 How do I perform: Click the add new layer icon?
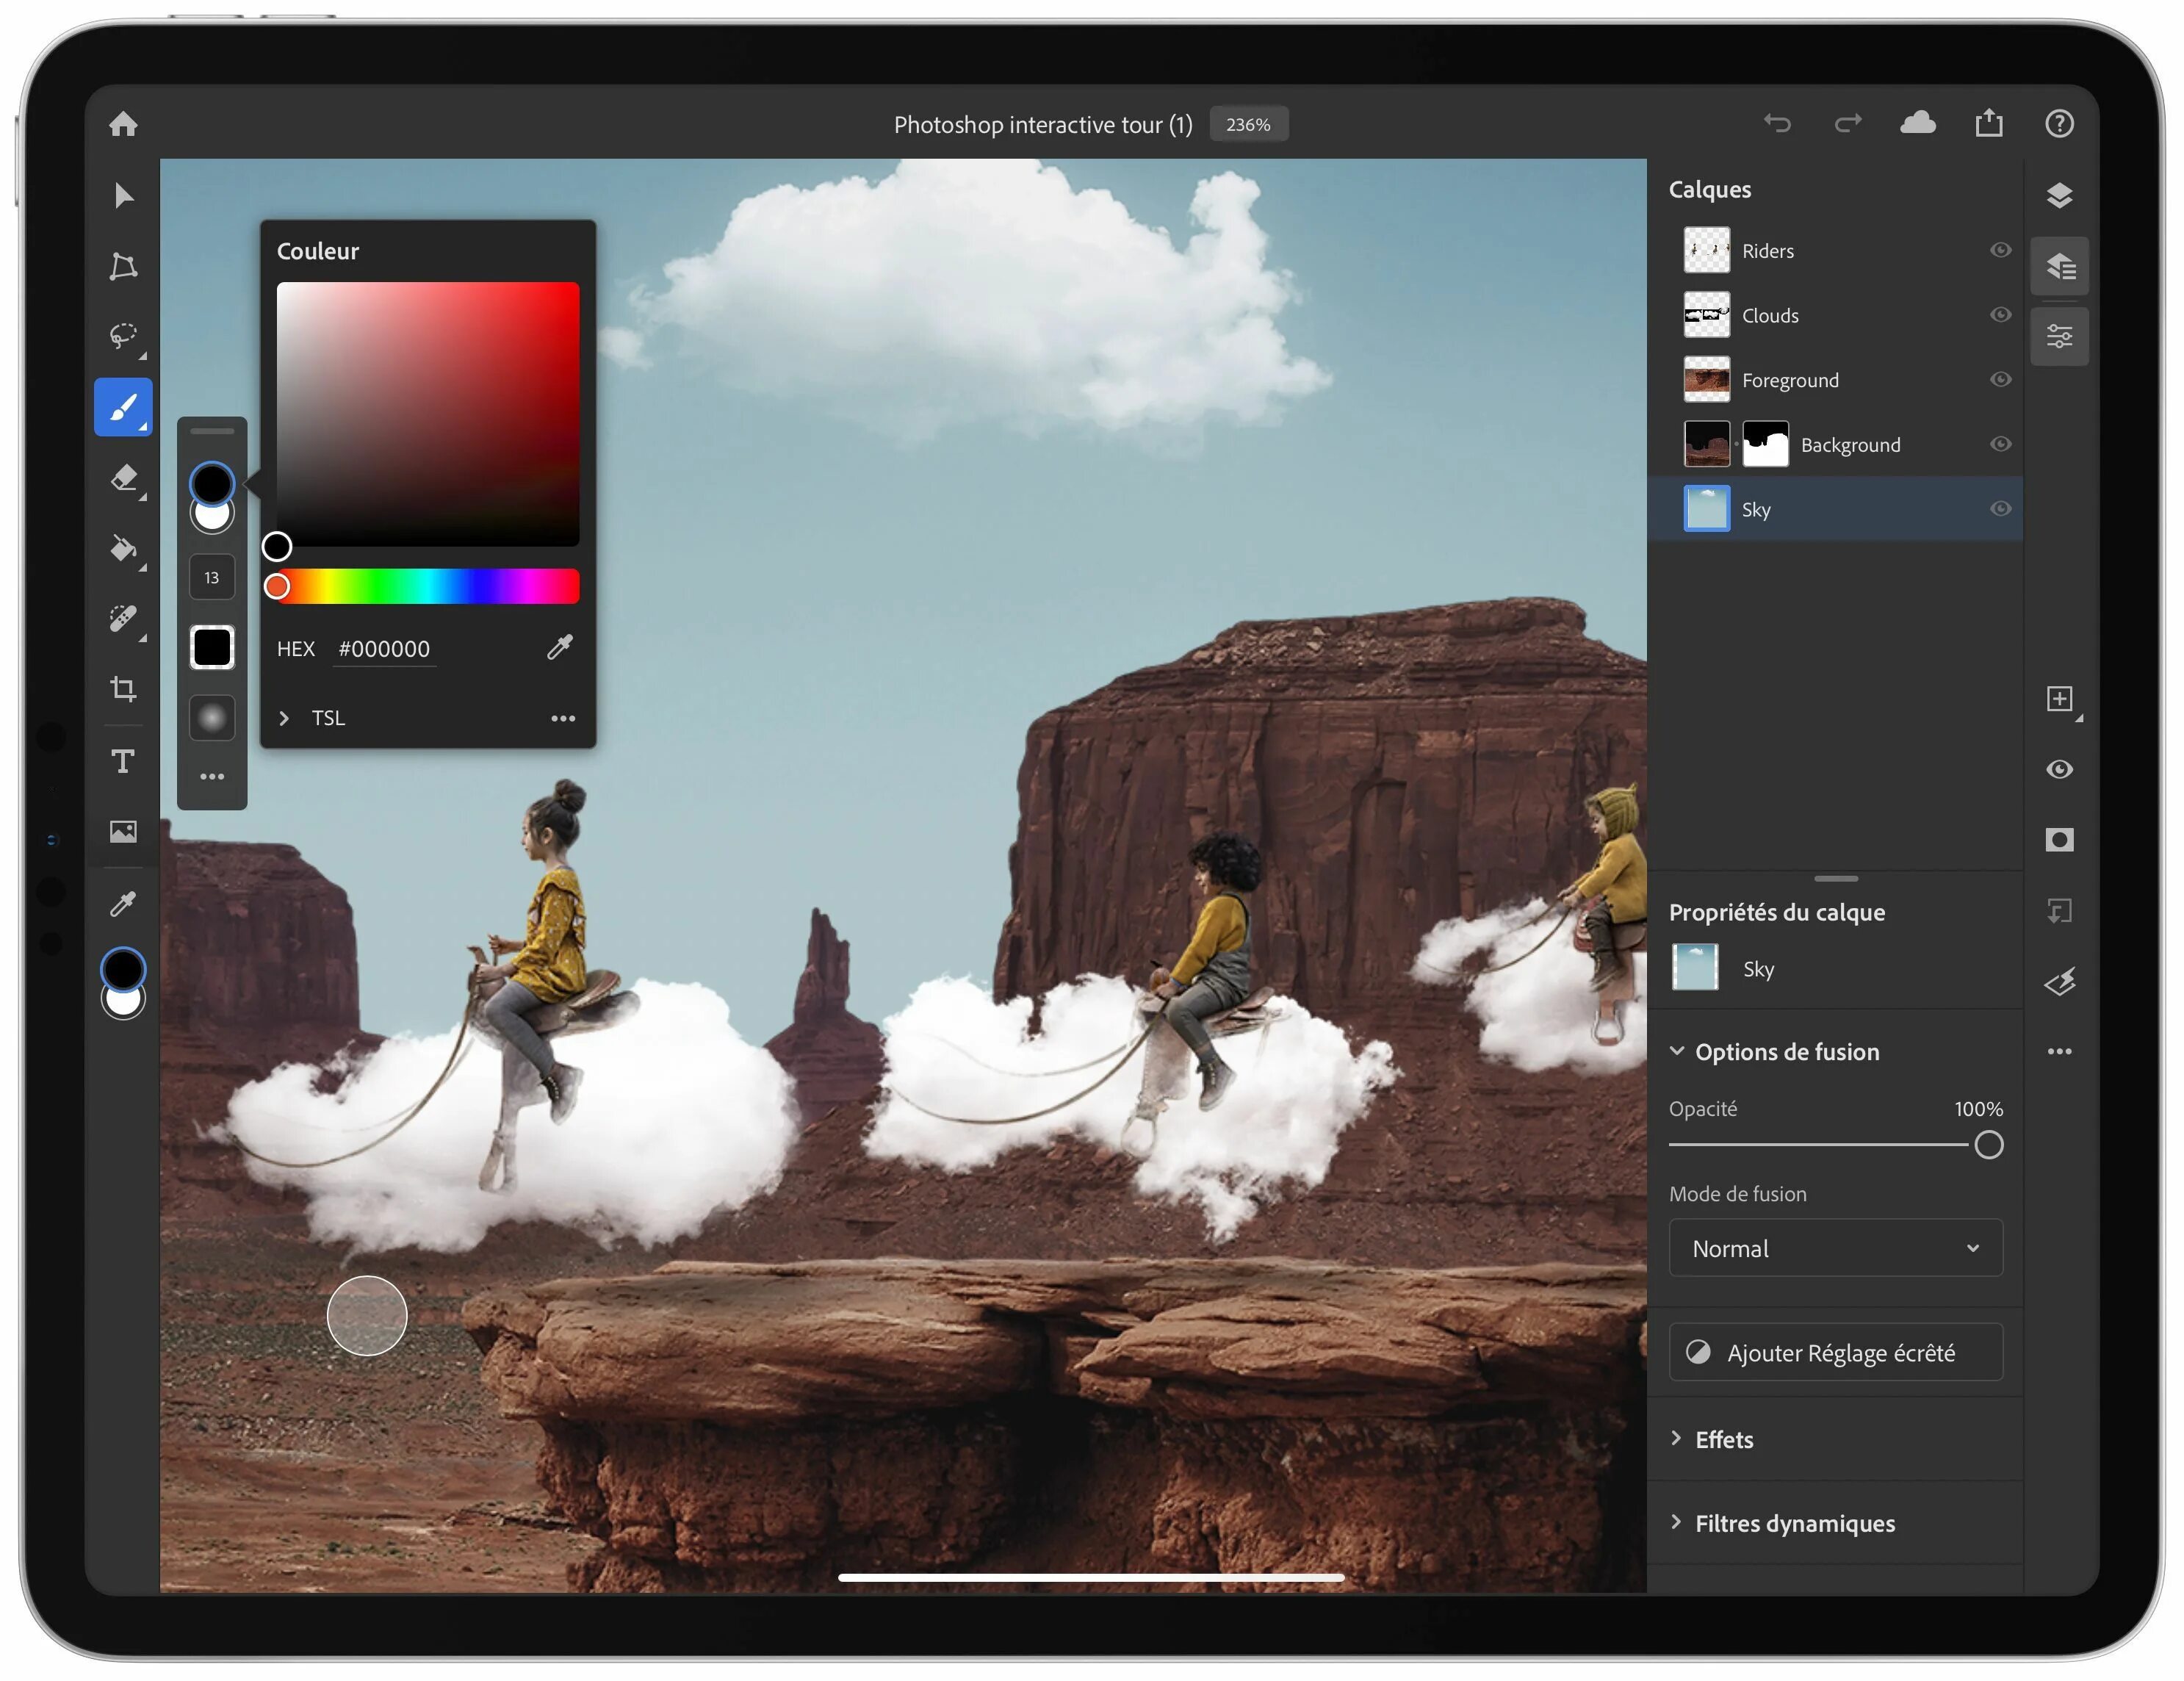(x=2059, y=698)
